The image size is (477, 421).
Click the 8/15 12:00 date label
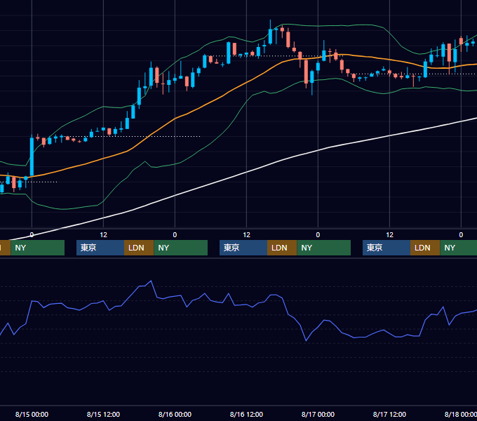click(x=103, y=414)
